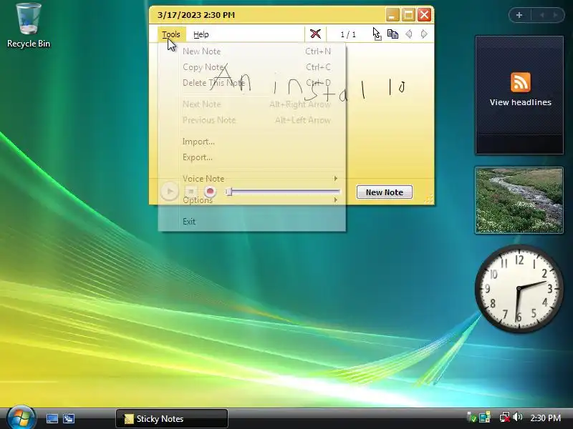Click the red X delete note icon
Screen dimensions: 573x429
[x=315, y=34]
